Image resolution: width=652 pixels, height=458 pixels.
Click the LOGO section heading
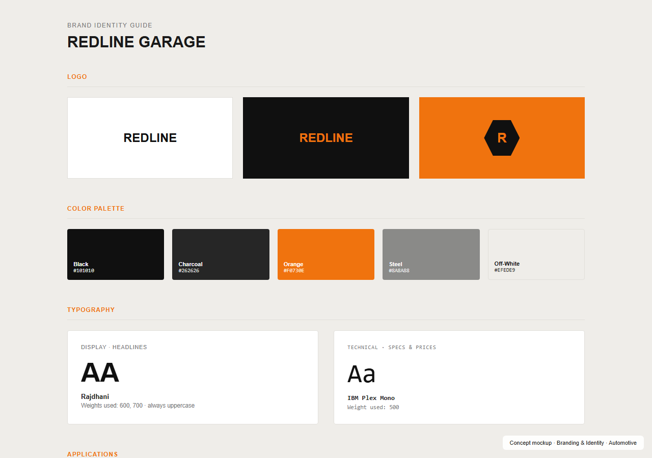coord(77,77)
